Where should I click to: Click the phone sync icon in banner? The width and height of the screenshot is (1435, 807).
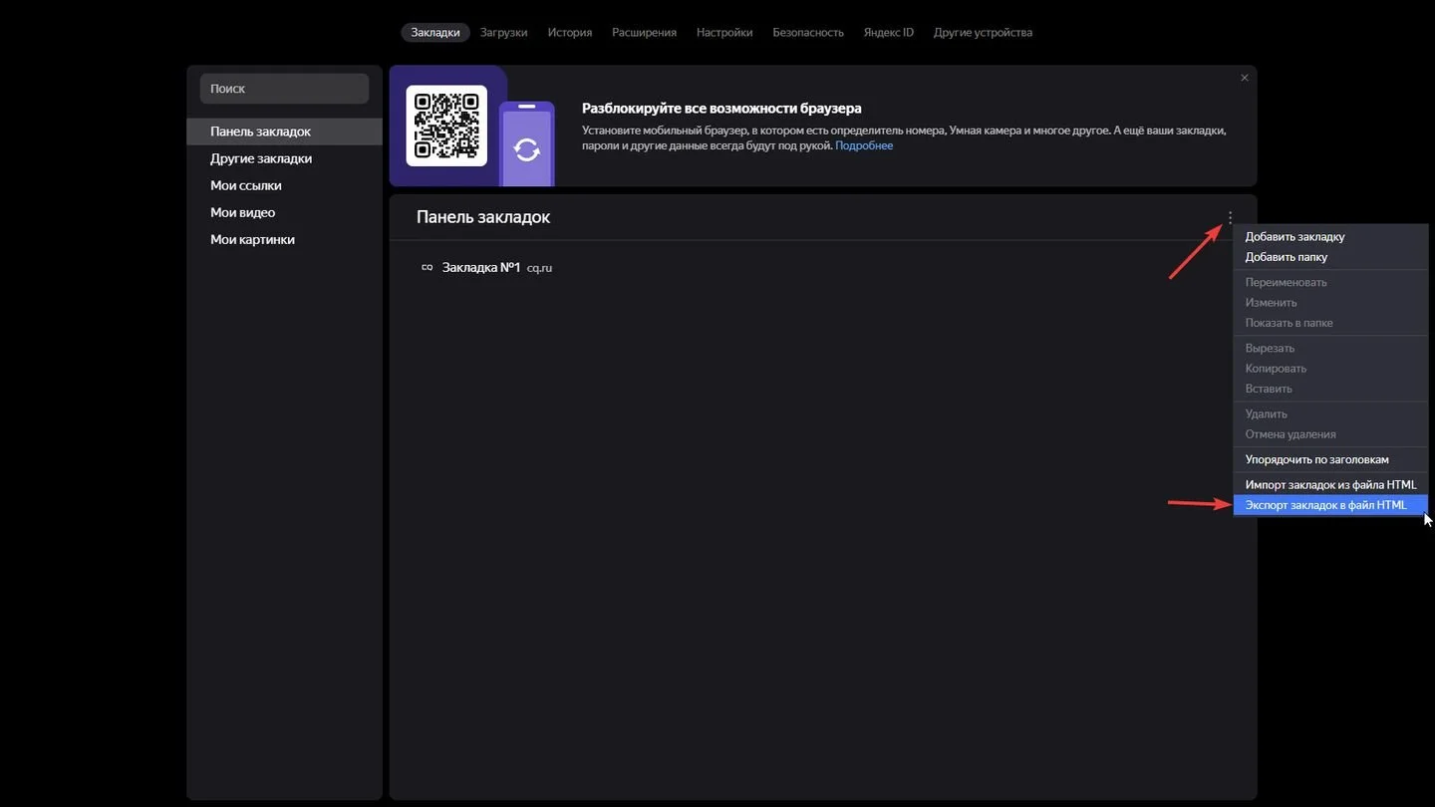pyautogui.click(x=526, y=148)
